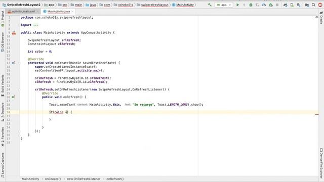
Task: Click the src breadcrumb folder
Action: click(x=63, y=5)
